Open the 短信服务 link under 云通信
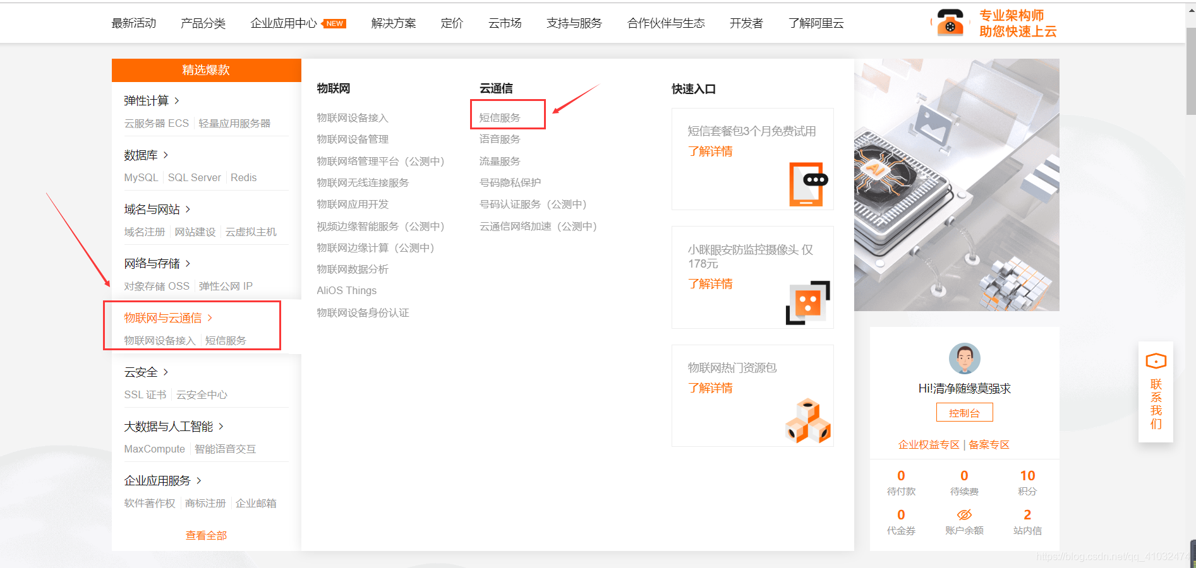 coord(501,117)
